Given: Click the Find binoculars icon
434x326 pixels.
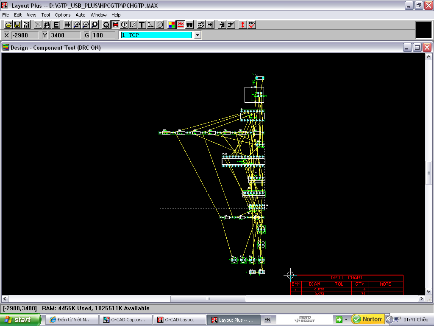Looking at the screenshot, I should [47, 25].
